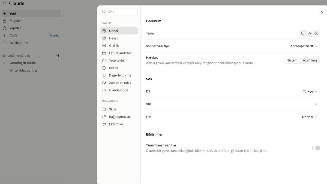Enable the Tamamlanan yanıtlar notification toggle

tap(316, 148)
